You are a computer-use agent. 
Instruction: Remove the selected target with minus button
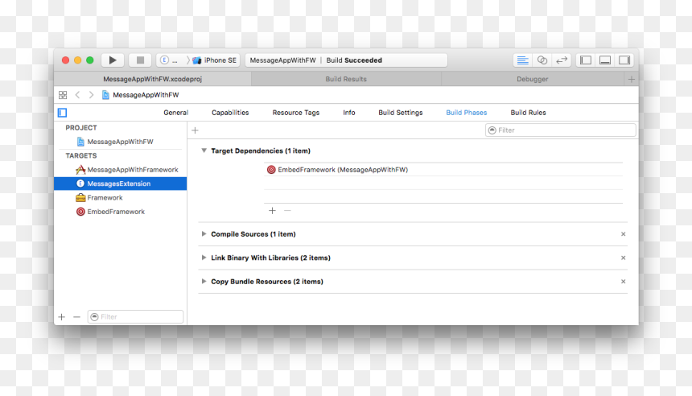click(x=76, y=317)
